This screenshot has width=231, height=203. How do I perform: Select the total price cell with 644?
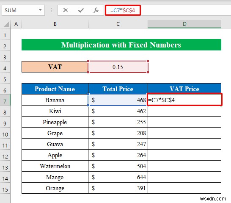click(x=118, y=177)
